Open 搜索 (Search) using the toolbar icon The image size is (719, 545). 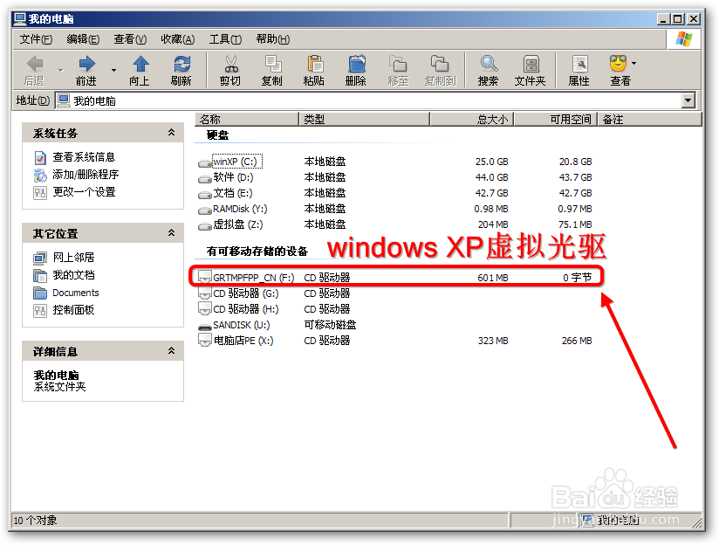(x=489, y=70)
